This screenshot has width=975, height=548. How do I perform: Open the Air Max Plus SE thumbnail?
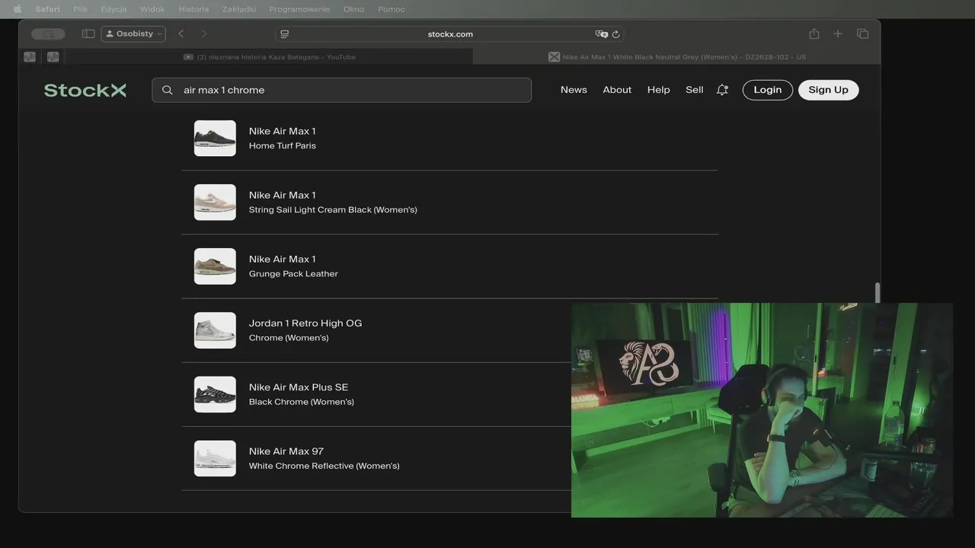215,394
